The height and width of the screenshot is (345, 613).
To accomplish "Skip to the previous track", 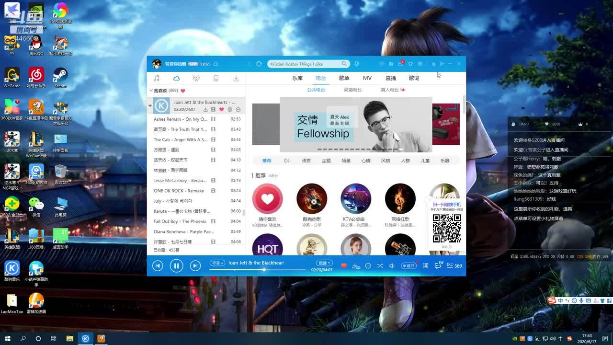I will click(x=158, y=265).
